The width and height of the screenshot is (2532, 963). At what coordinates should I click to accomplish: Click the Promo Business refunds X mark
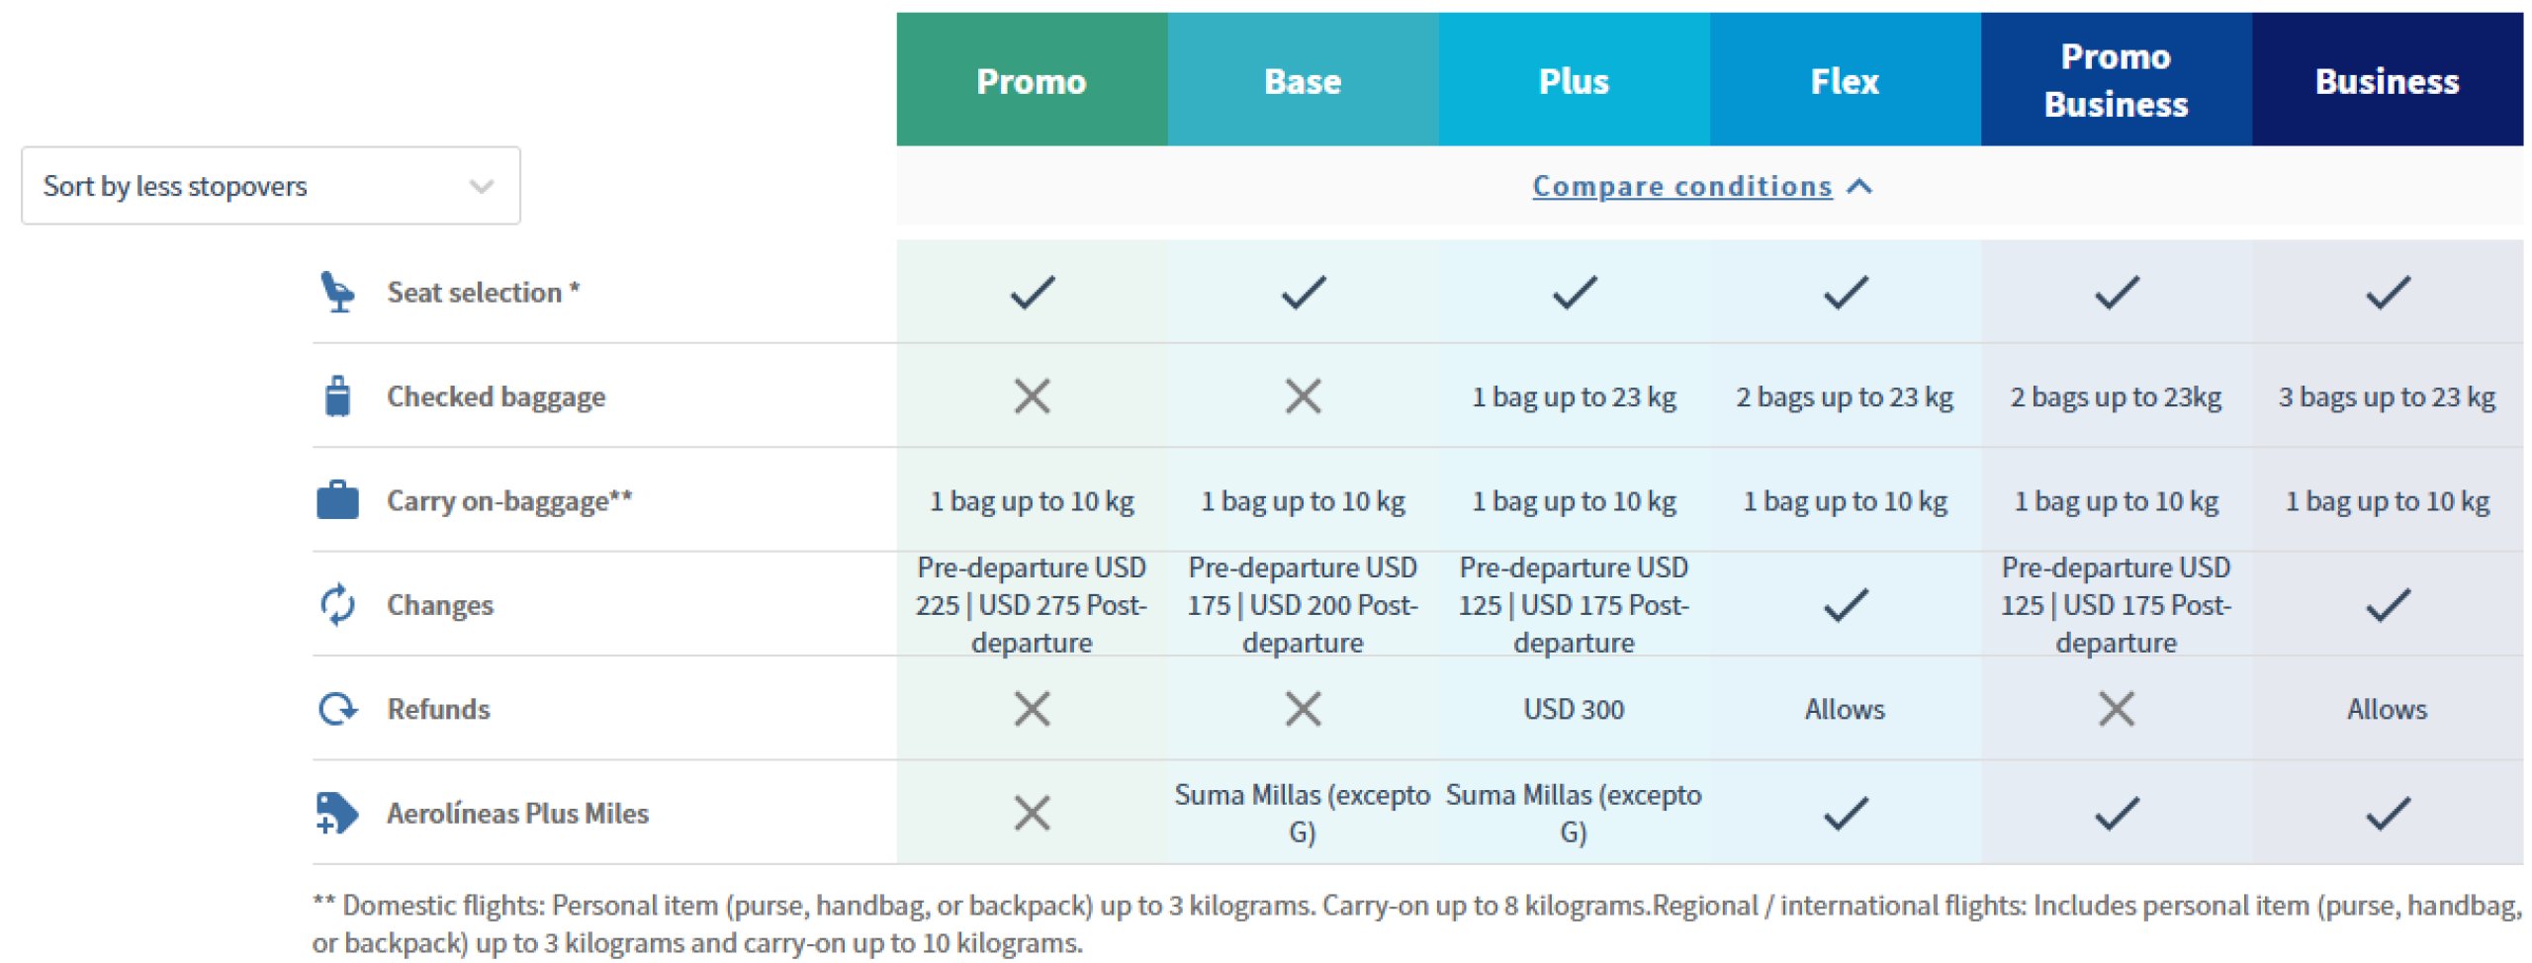pos(2116,709)
